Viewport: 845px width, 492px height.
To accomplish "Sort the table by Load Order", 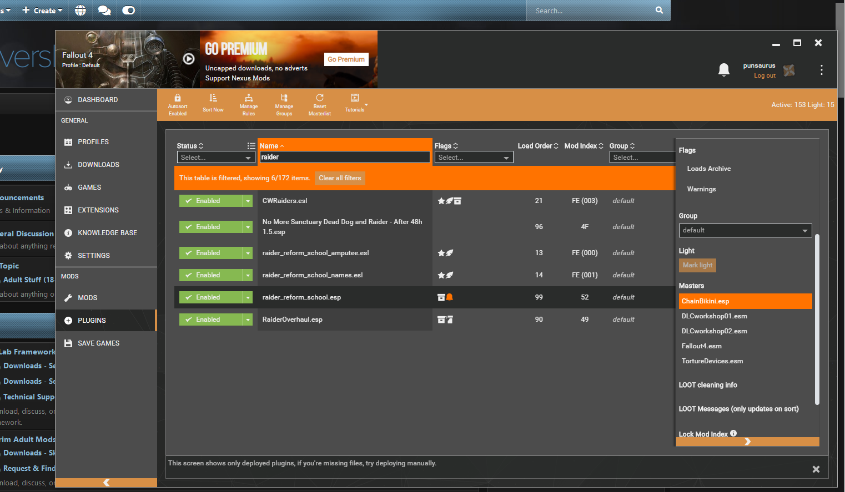I will click(x=538, y=146).
